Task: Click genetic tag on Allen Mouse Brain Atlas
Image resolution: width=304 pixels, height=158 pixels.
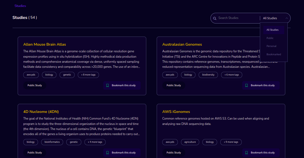Action: 67,75
